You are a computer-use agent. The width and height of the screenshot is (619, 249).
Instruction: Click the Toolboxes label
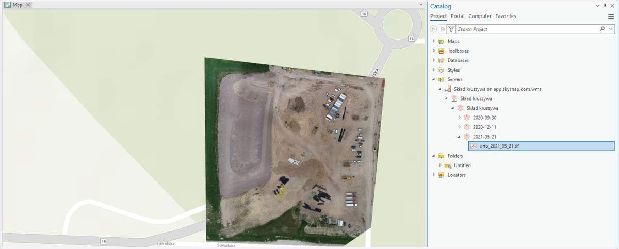click(x=458, y=51)
